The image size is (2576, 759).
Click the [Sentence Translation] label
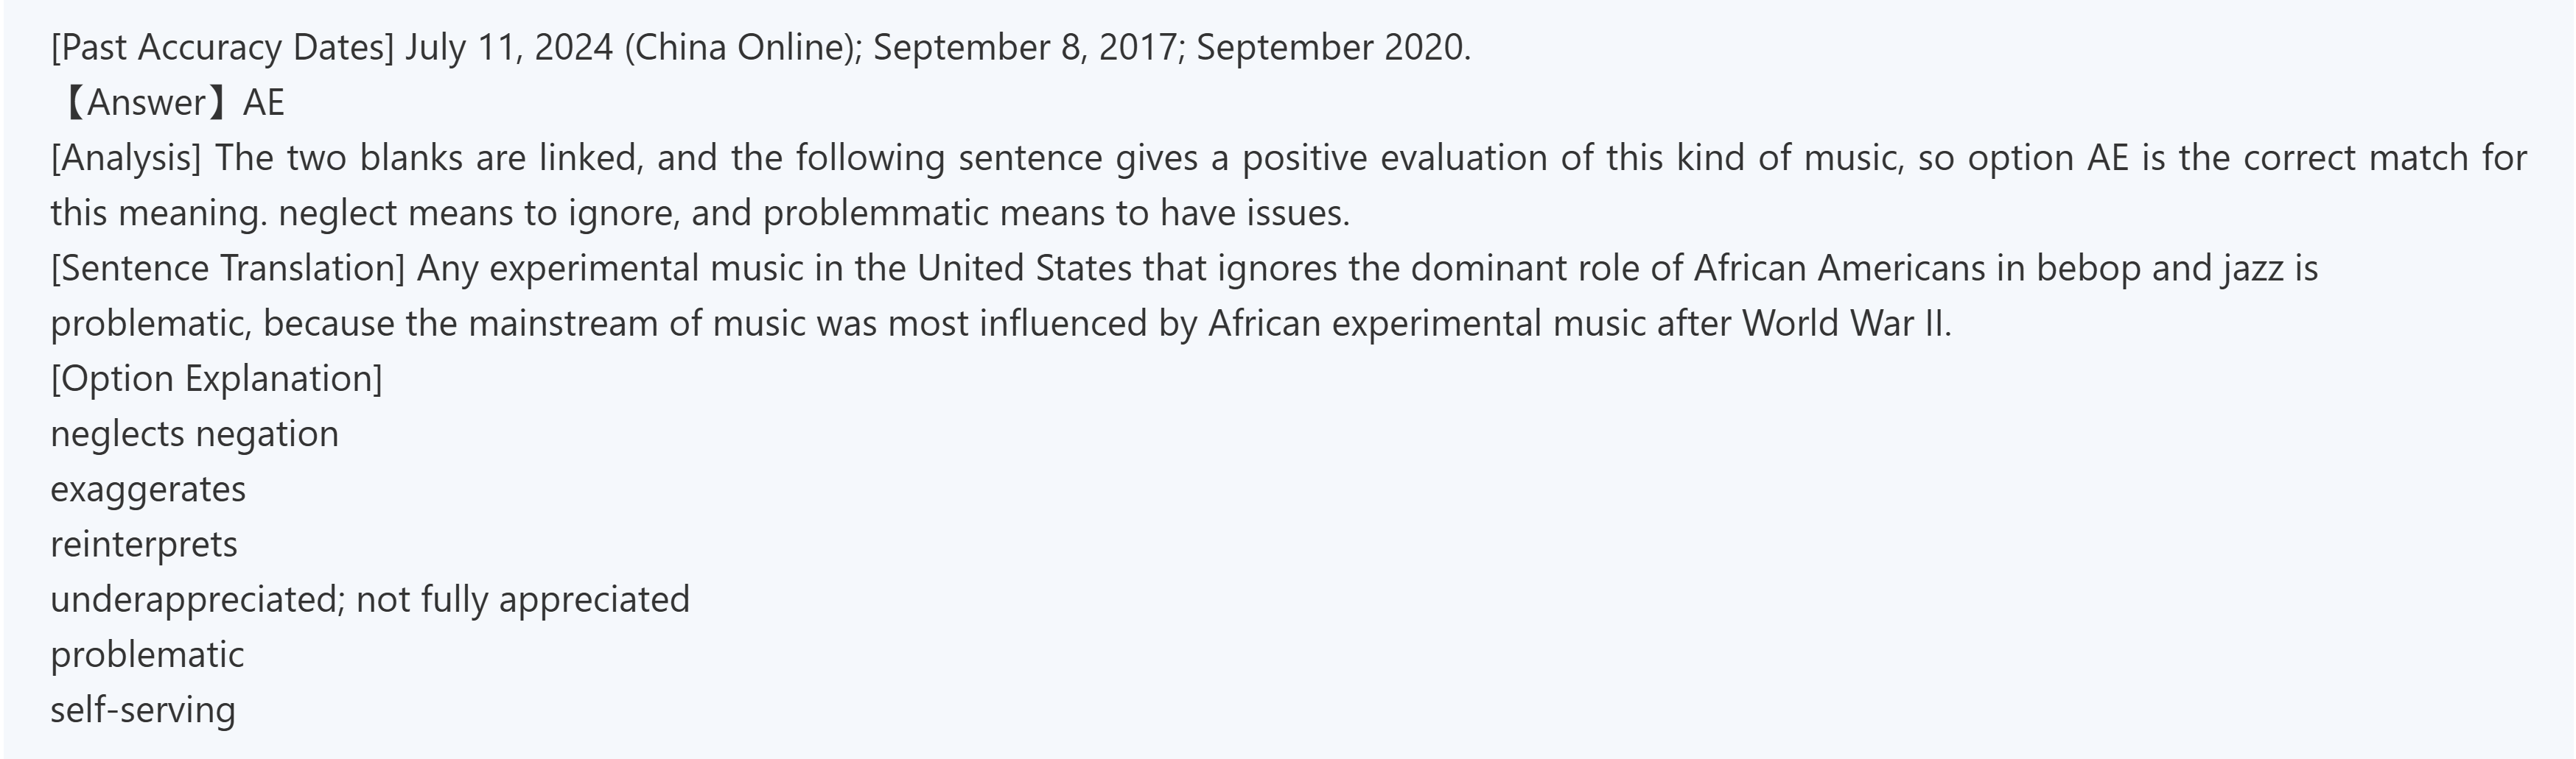228,269
